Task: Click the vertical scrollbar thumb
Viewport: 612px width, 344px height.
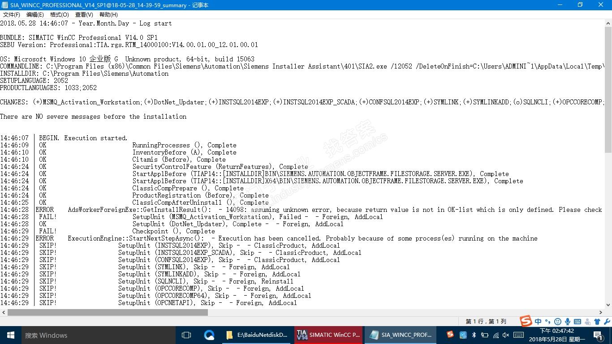Action: click(608, 90)
